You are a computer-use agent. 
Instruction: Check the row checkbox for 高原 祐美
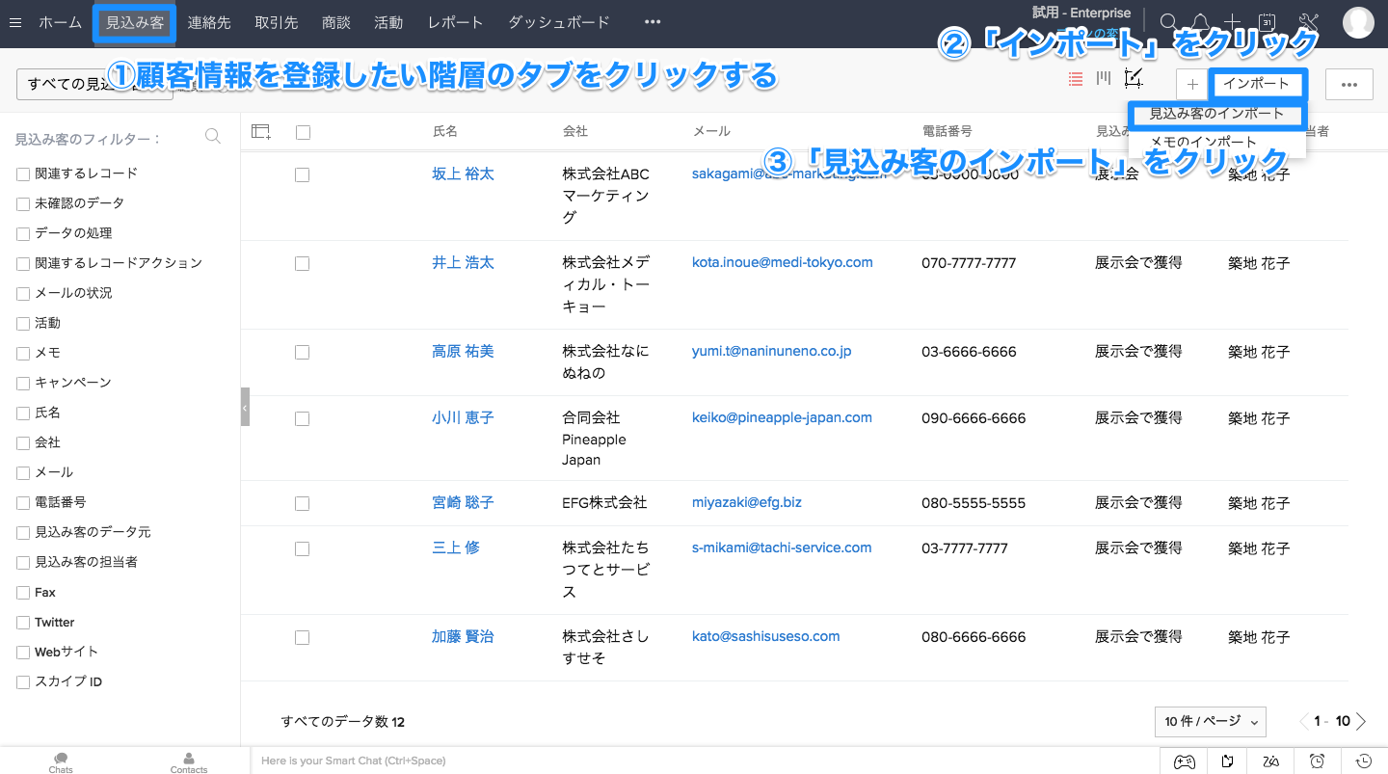coord(302,352)
